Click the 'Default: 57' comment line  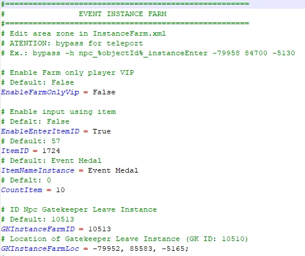pos(30,141)
